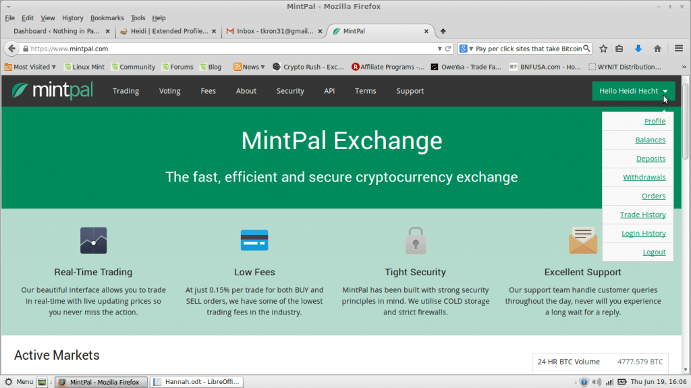Click the clock showing Thu Jun 19
The height and width of the screenshot is (388, 691).
click(659, 382)
